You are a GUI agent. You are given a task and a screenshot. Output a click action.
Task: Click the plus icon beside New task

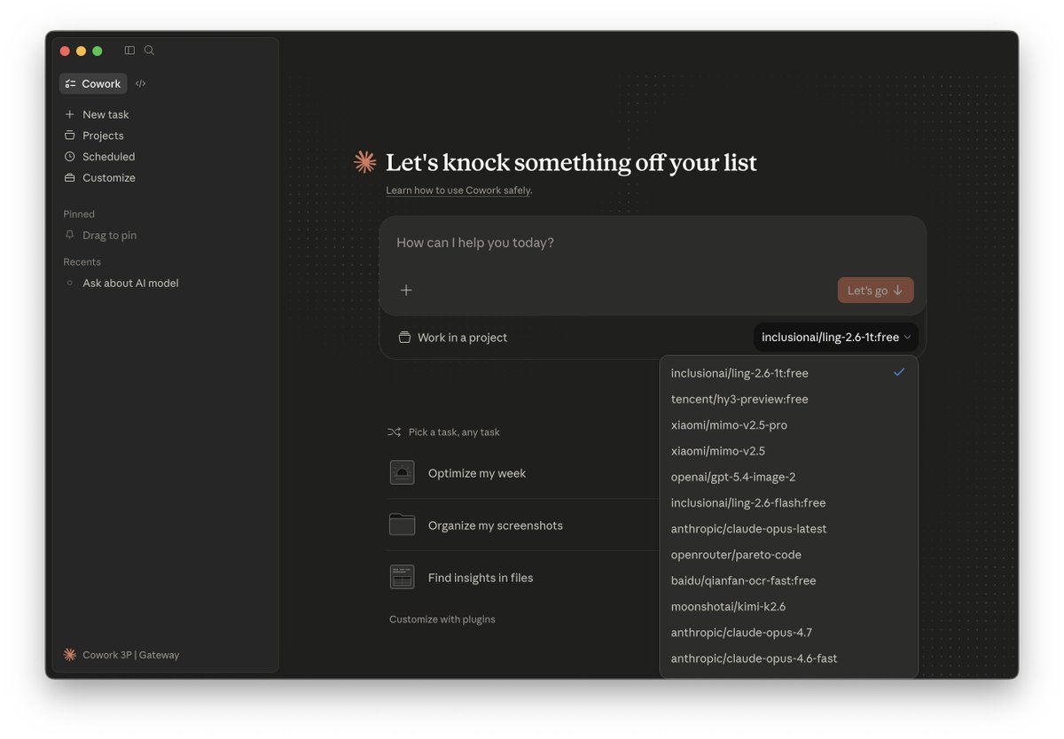[69, 114]
